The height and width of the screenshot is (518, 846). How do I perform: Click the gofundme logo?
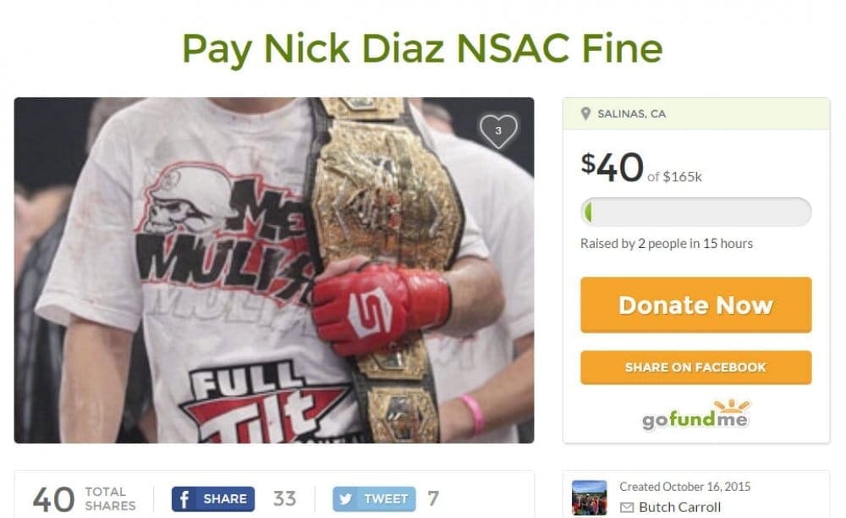click(x=695, y=416)
